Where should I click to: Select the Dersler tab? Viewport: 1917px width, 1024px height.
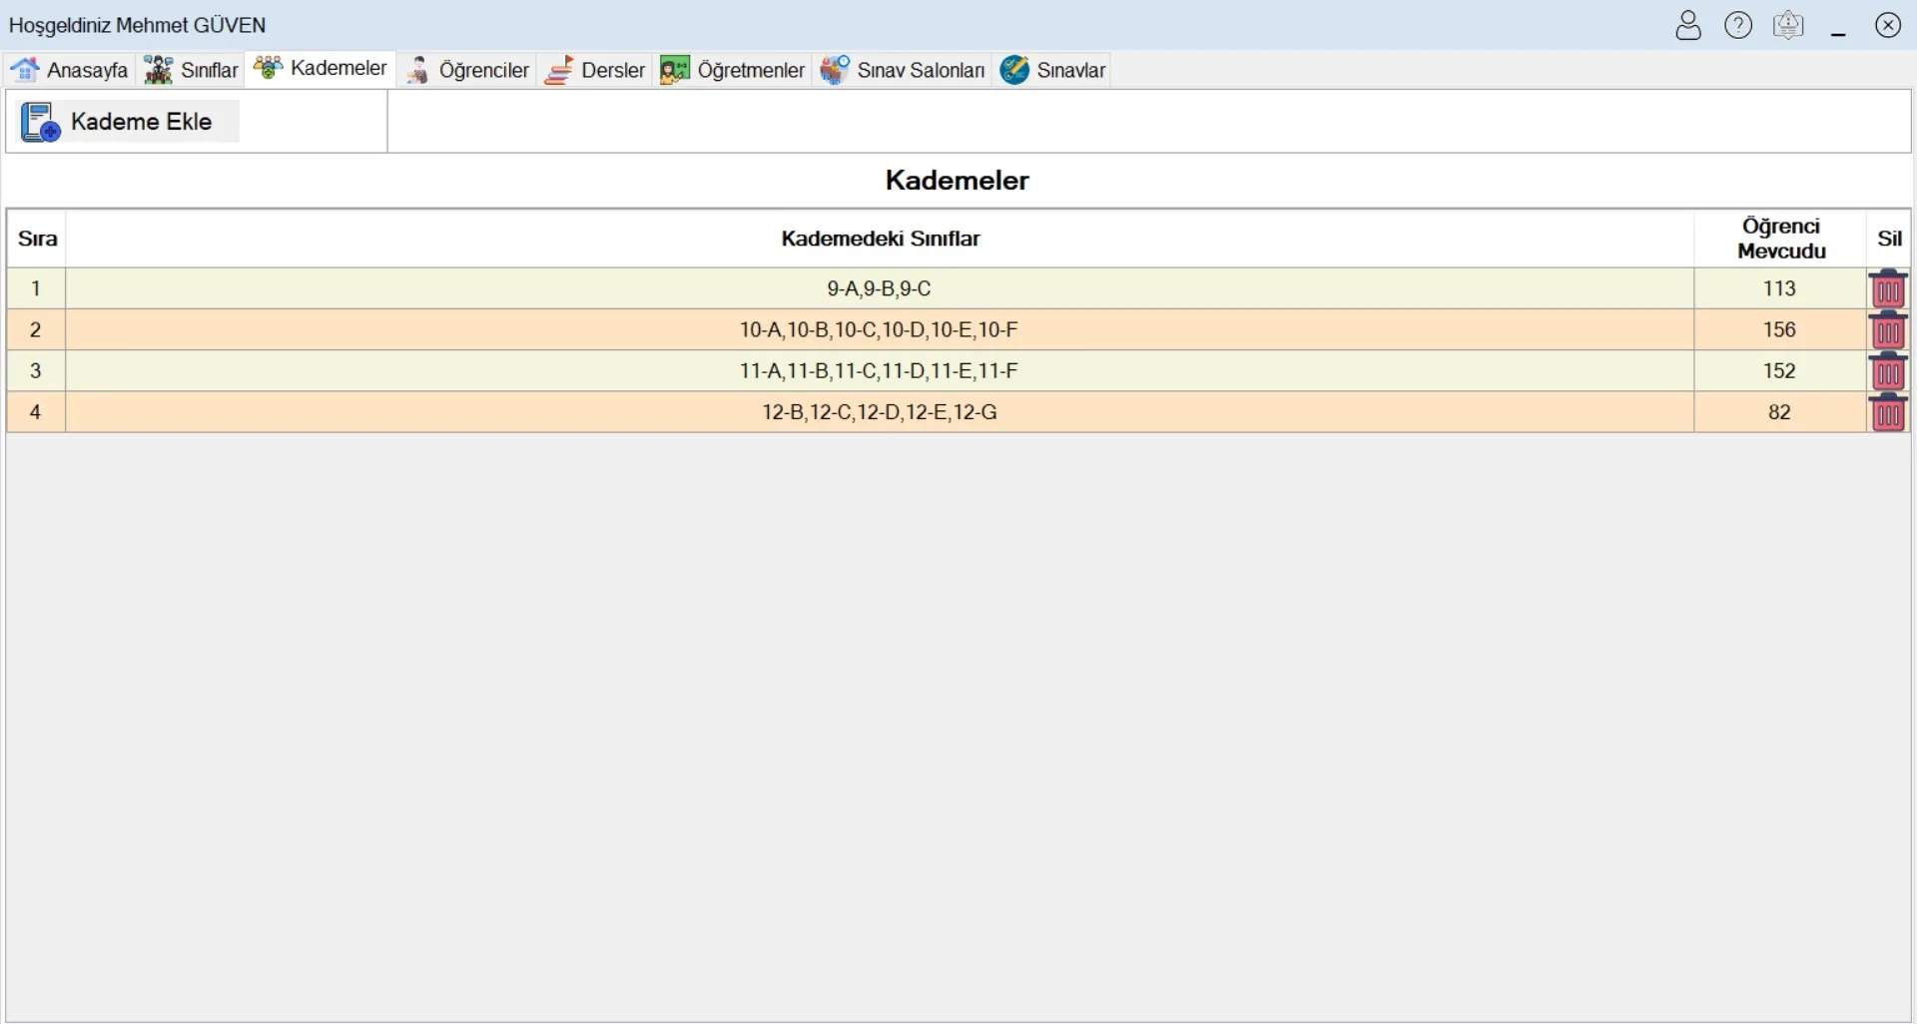596,70
